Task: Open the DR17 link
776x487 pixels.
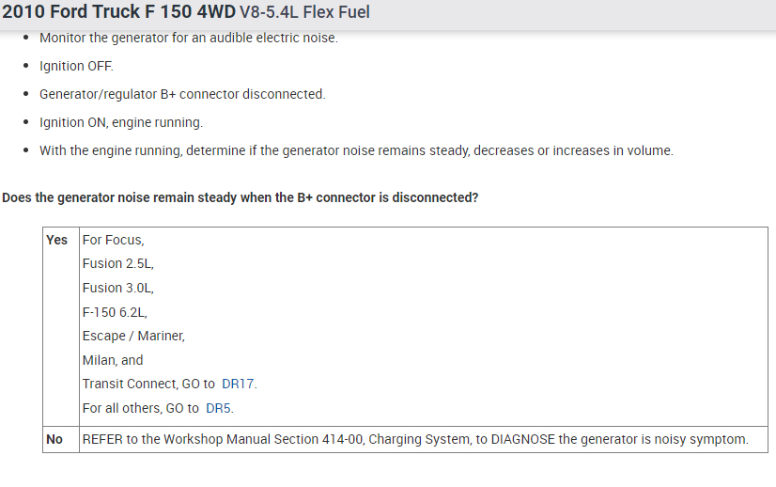Action: pos(238,384)
